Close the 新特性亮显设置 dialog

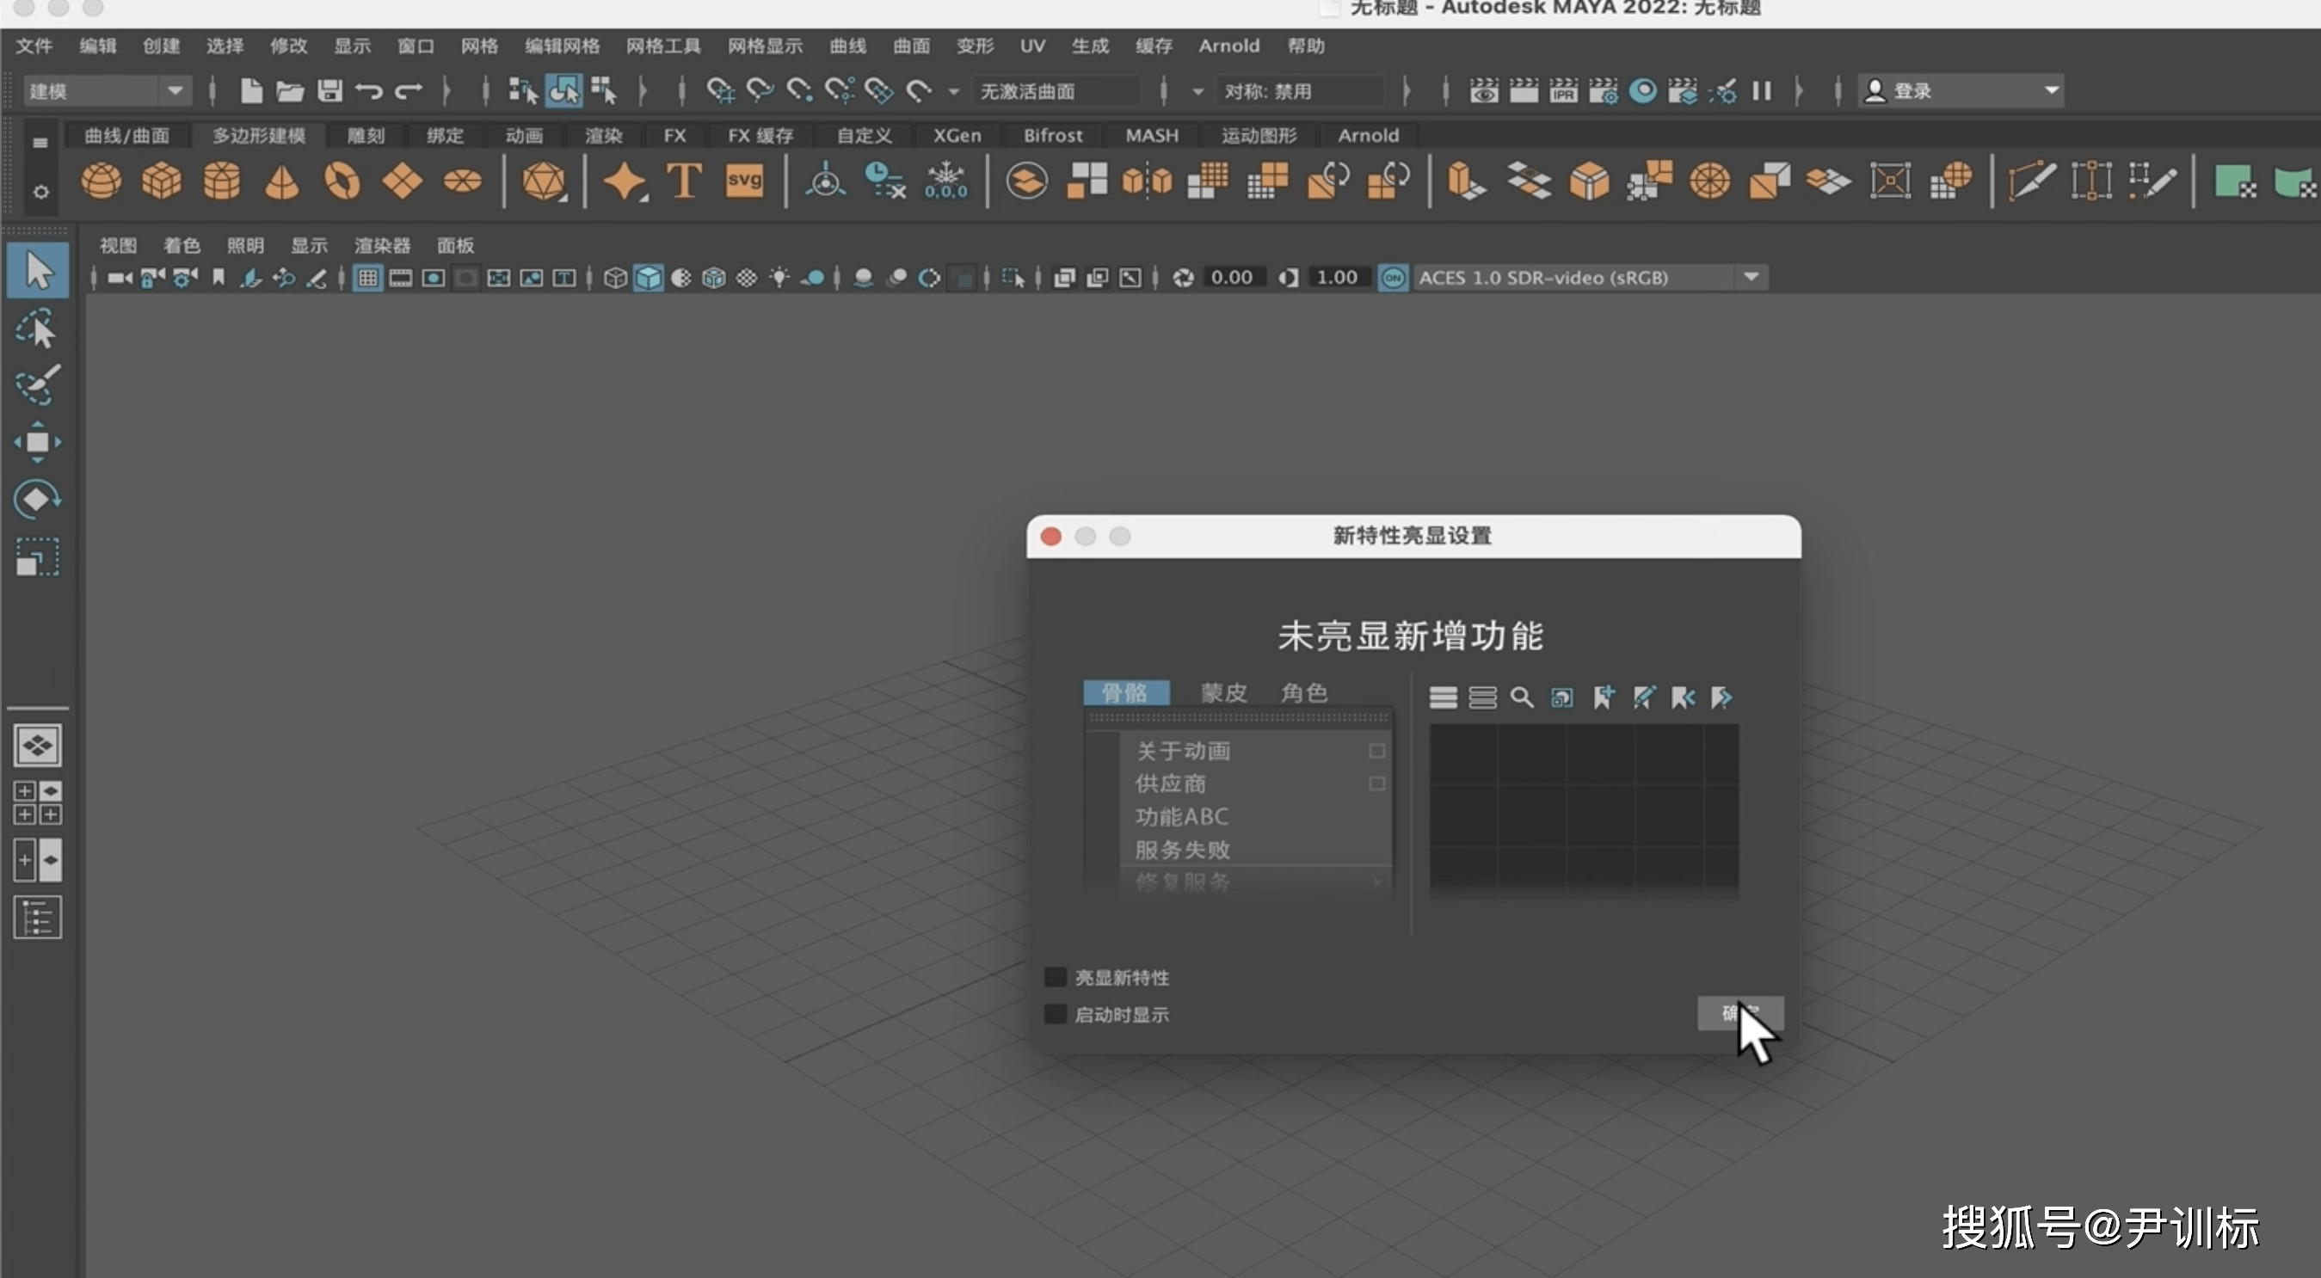coord(1050,537)
